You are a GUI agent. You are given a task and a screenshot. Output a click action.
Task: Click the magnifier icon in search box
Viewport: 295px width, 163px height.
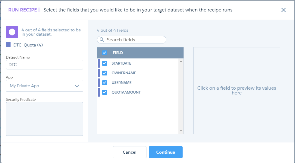tap(102, 40)
